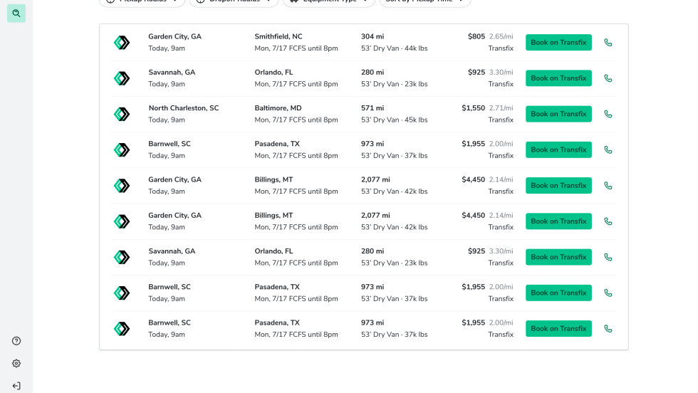This screenshot has height=393, width=698.
Task: Click the phone icon on the last Pasadena load
Action: (608, 329)
